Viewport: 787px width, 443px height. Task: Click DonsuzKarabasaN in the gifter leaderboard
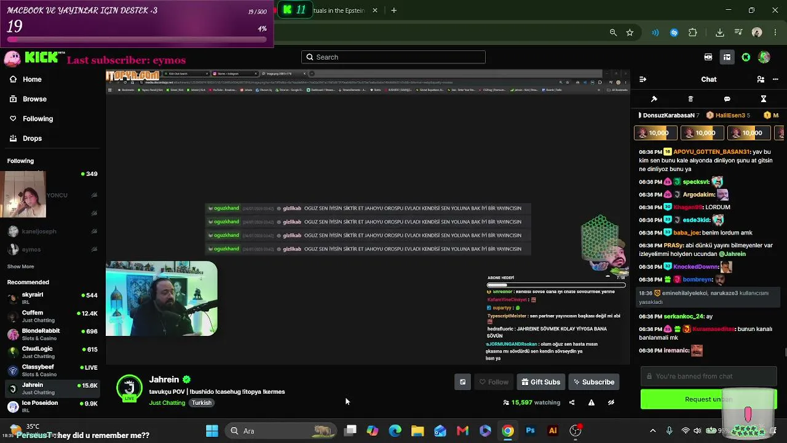pyautogui.click(x=668, y=115)
